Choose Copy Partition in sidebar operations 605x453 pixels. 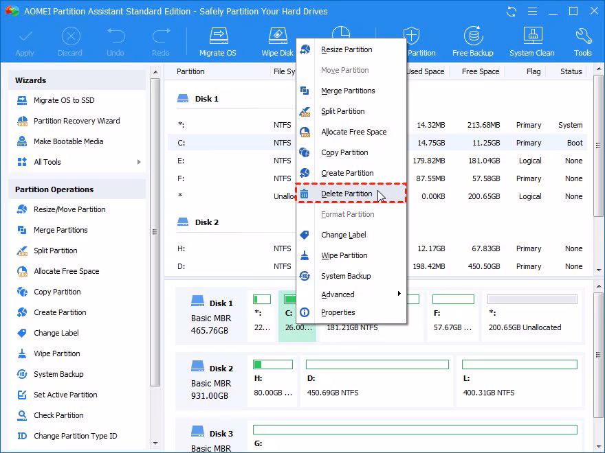56,292
